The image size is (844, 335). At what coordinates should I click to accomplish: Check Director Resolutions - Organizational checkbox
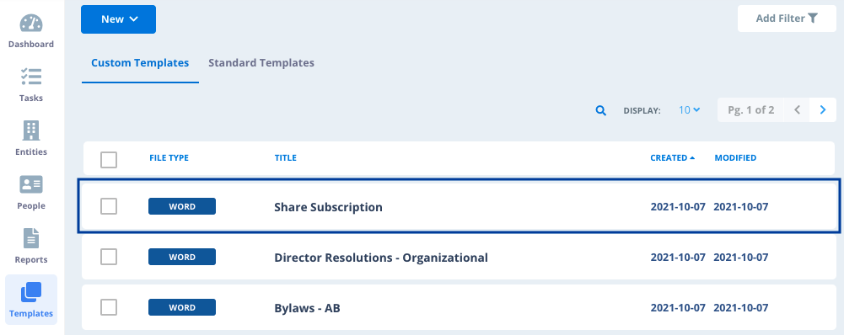click(x=109, y=257)
